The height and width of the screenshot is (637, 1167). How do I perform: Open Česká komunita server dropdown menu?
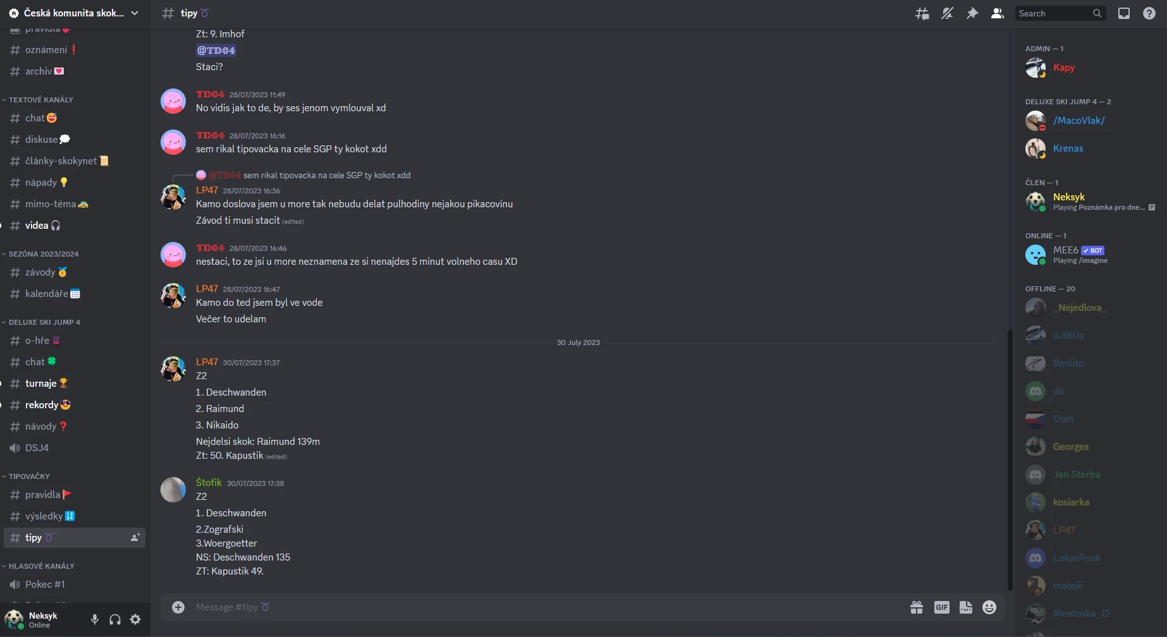pos(75,13)
